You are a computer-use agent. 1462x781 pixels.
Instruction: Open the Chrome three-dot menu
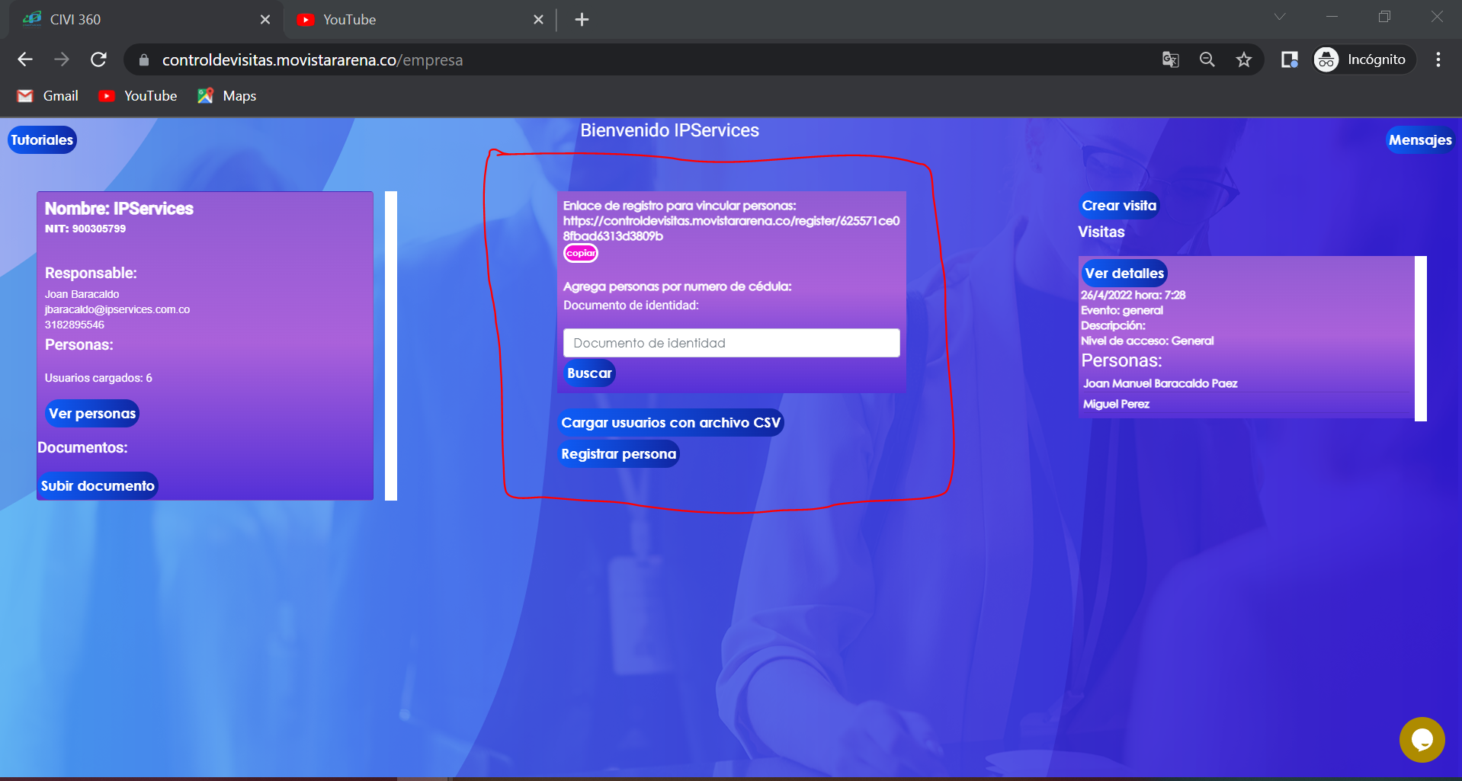click(x=1438, y=59)
